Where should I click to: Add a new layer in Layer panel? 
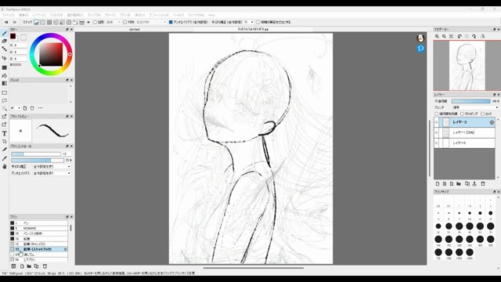438,184
